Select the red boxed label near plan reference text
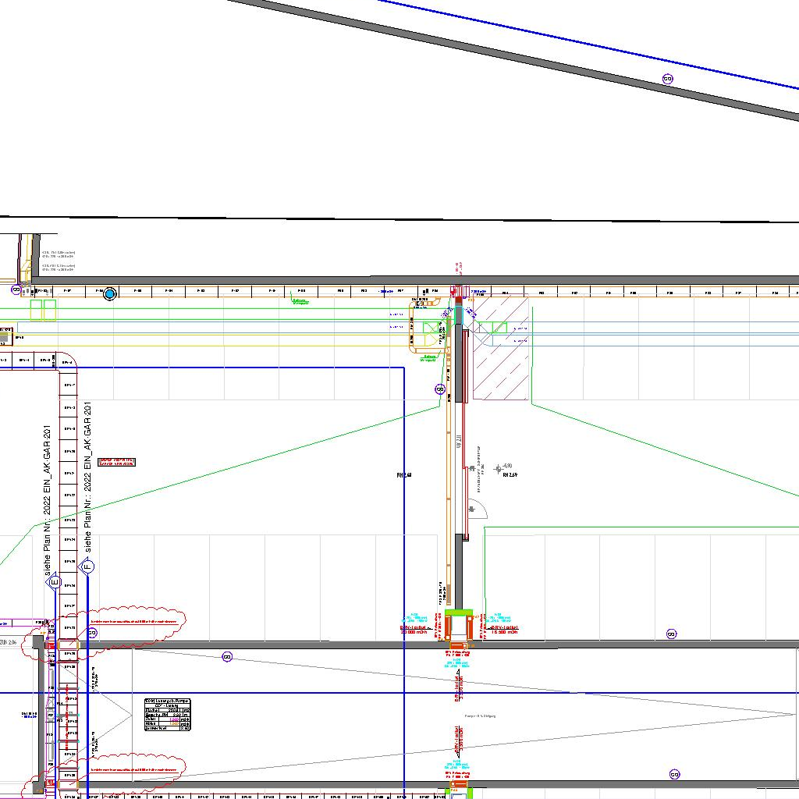The image size is (799, 799). coord(117,462)
